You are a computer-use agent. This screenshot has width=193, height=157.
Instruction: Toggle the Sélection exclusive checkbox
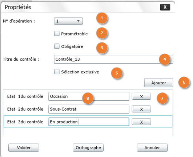[57, 72]
